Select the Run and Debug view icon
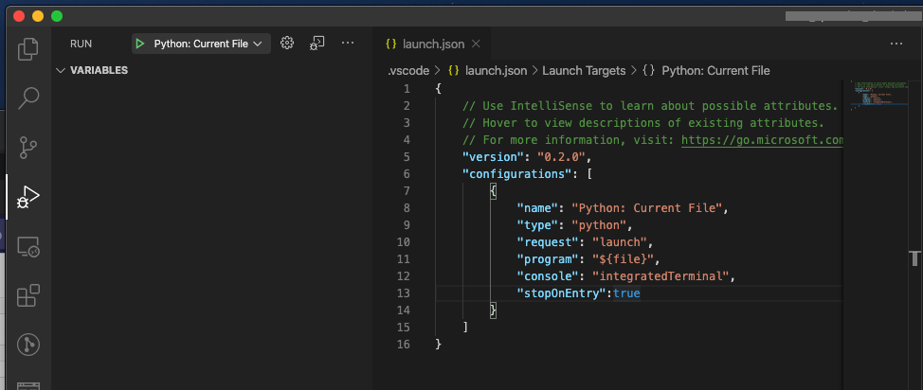Image resolution: width=923 pixels, height=390 pixels. [x=28, y=197]
